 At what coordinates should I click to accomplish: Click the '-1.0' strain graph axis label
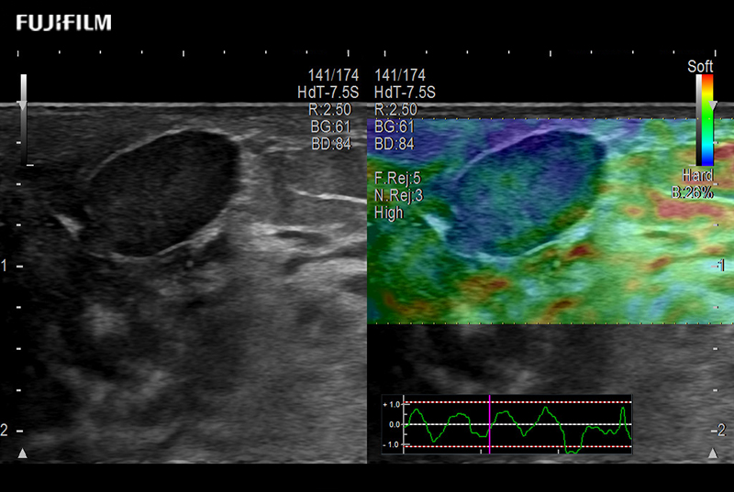pos(392,444)
